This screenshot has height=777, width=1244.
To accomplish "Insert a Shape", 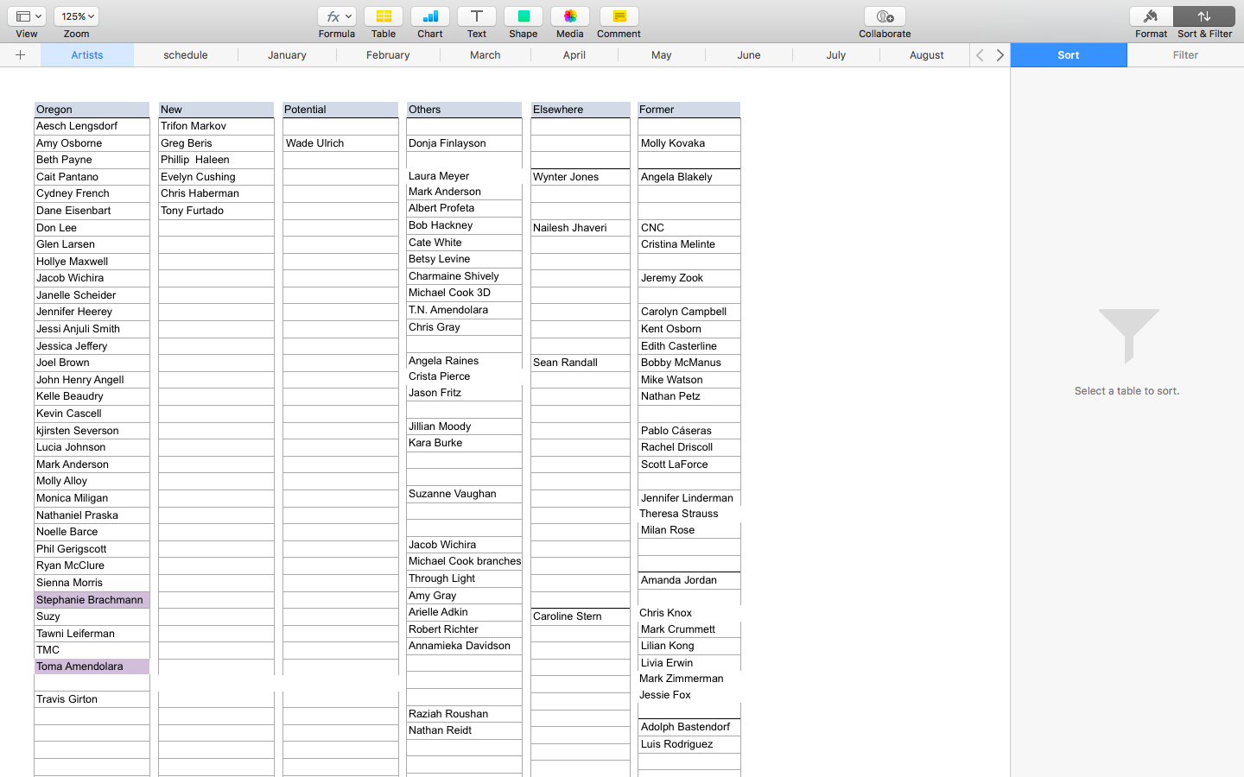I will [x=524, y=16].
